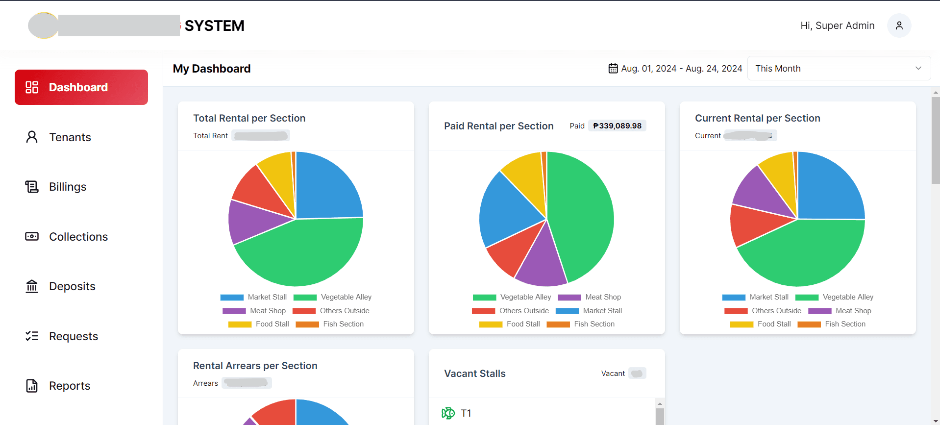Click the Dashboard grid icon in sidebar
The image size is (940, 425).
click(32, 87)
